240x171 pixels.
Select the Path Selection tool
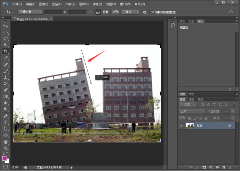click(x=6, y=129)
